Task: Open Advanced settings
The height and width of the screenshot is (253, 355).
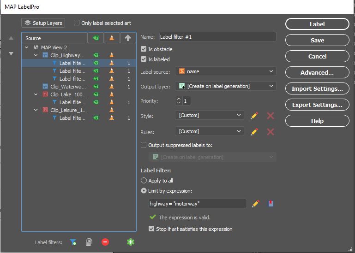Action: point(317,72)
